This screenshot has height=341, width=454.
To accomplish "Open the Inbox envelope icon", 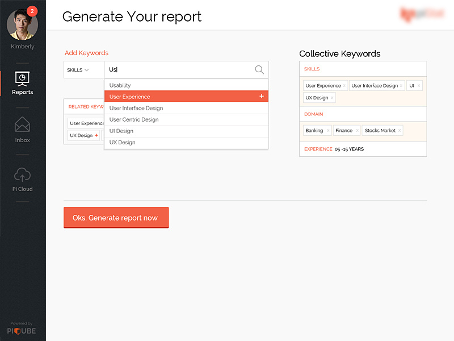I will click(23, 124).
